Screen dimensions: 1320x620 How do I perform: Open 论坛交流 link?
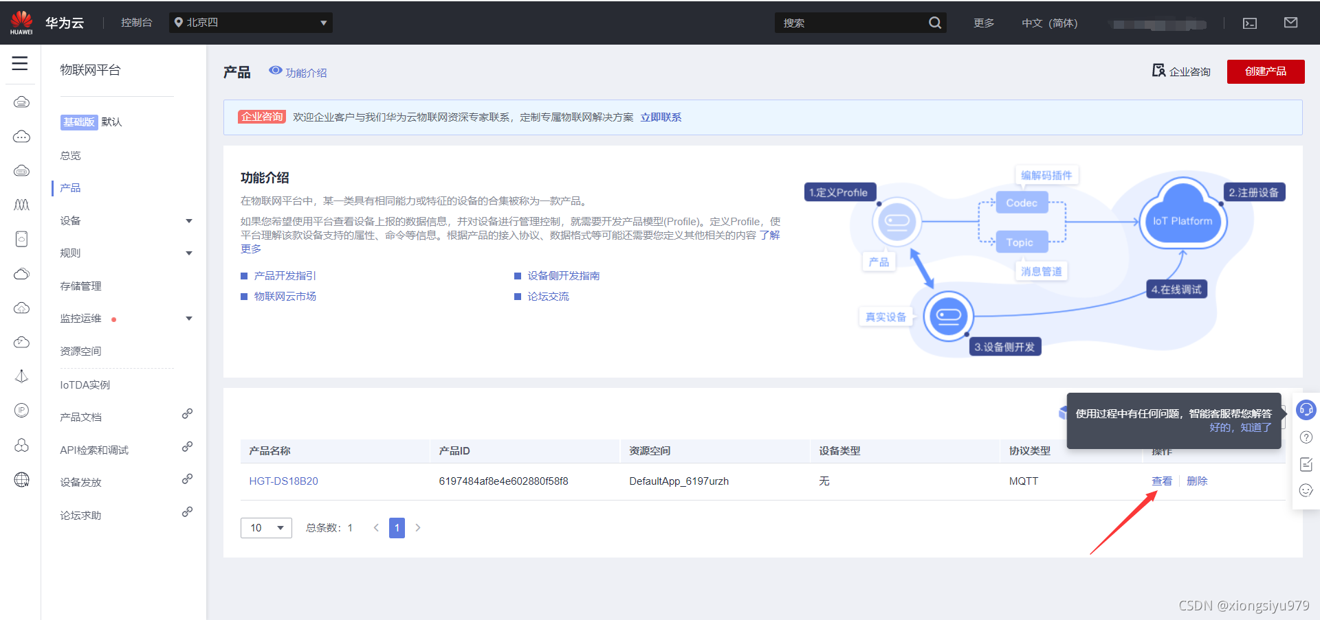point(548,296)
